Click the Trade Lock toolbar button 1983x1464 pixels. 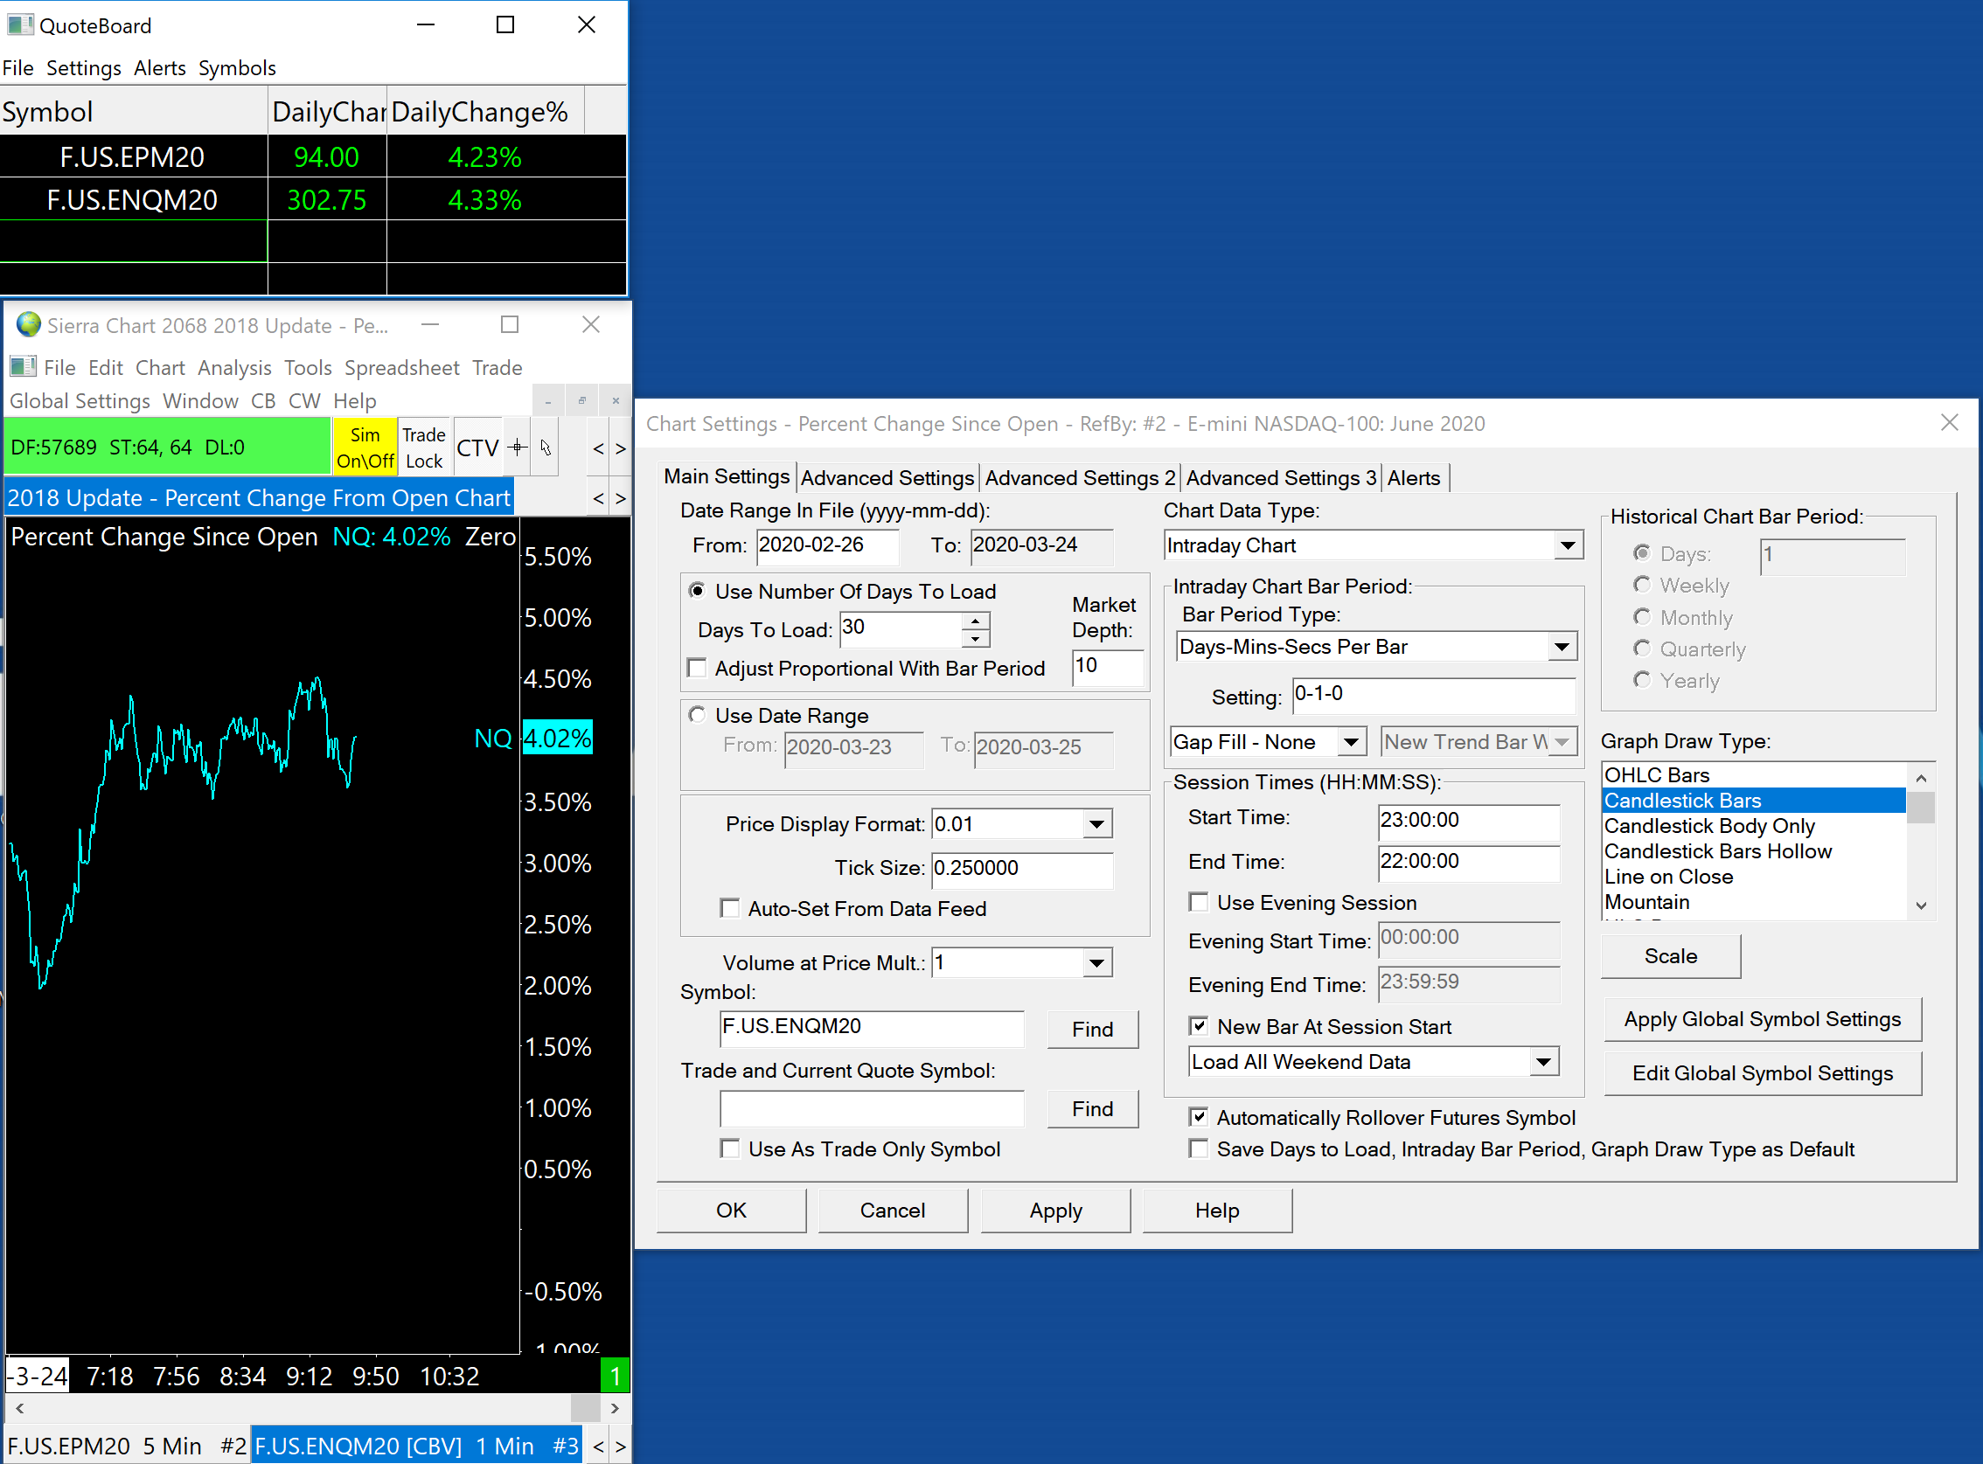pyautogui.click(x=424, y=448)
